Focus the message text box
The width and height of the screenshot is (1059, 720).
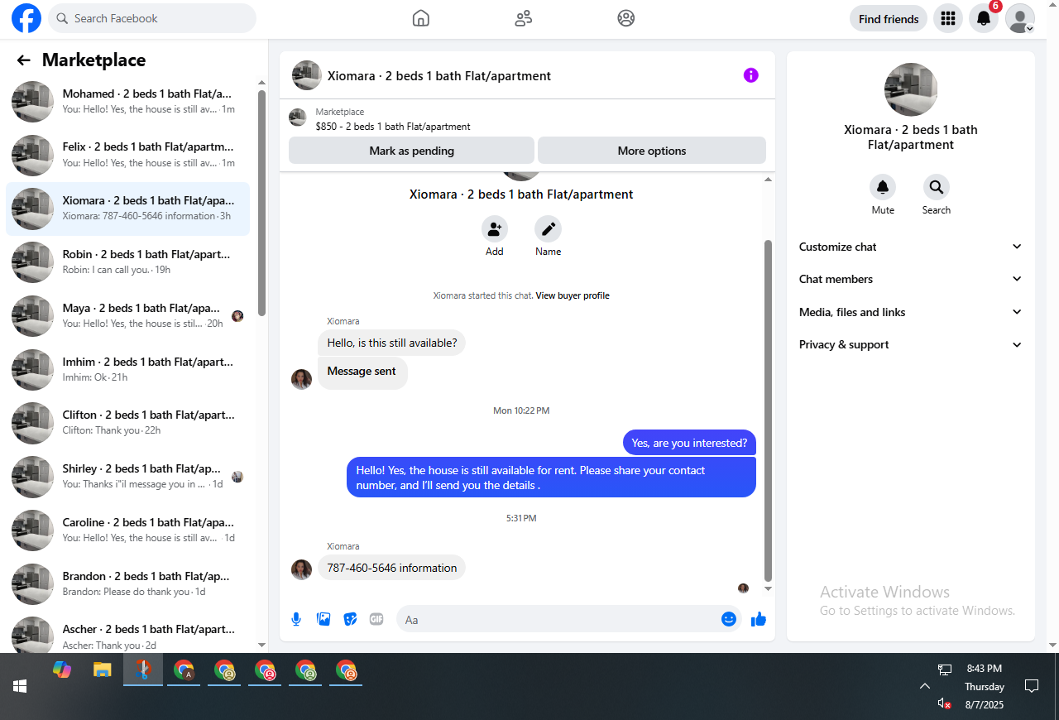pyautogui.click(x=558, y=619)
